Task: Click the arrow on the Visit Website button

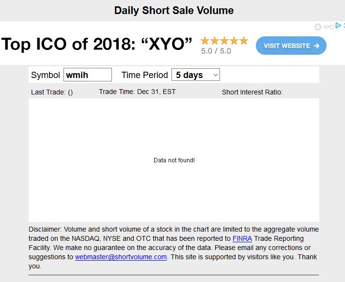Action: (316, 46)
